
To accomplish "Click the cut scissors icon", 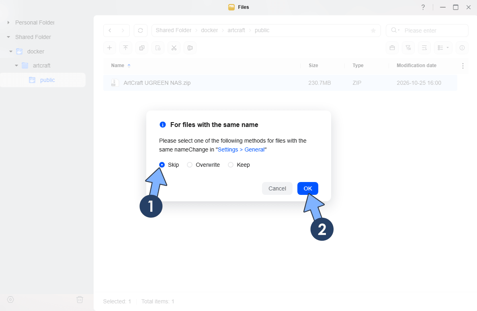I will (x=174, y=48).
